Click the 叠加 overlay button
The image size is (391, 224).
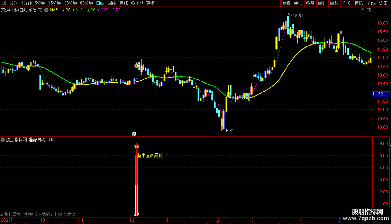click(x=298, y=3)
